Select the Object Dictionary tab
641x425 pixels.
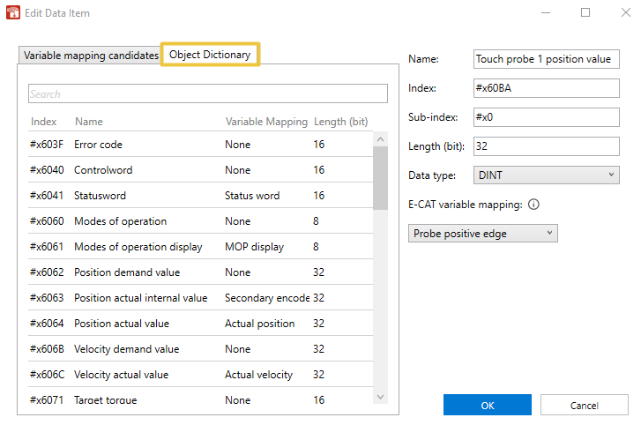210,55
